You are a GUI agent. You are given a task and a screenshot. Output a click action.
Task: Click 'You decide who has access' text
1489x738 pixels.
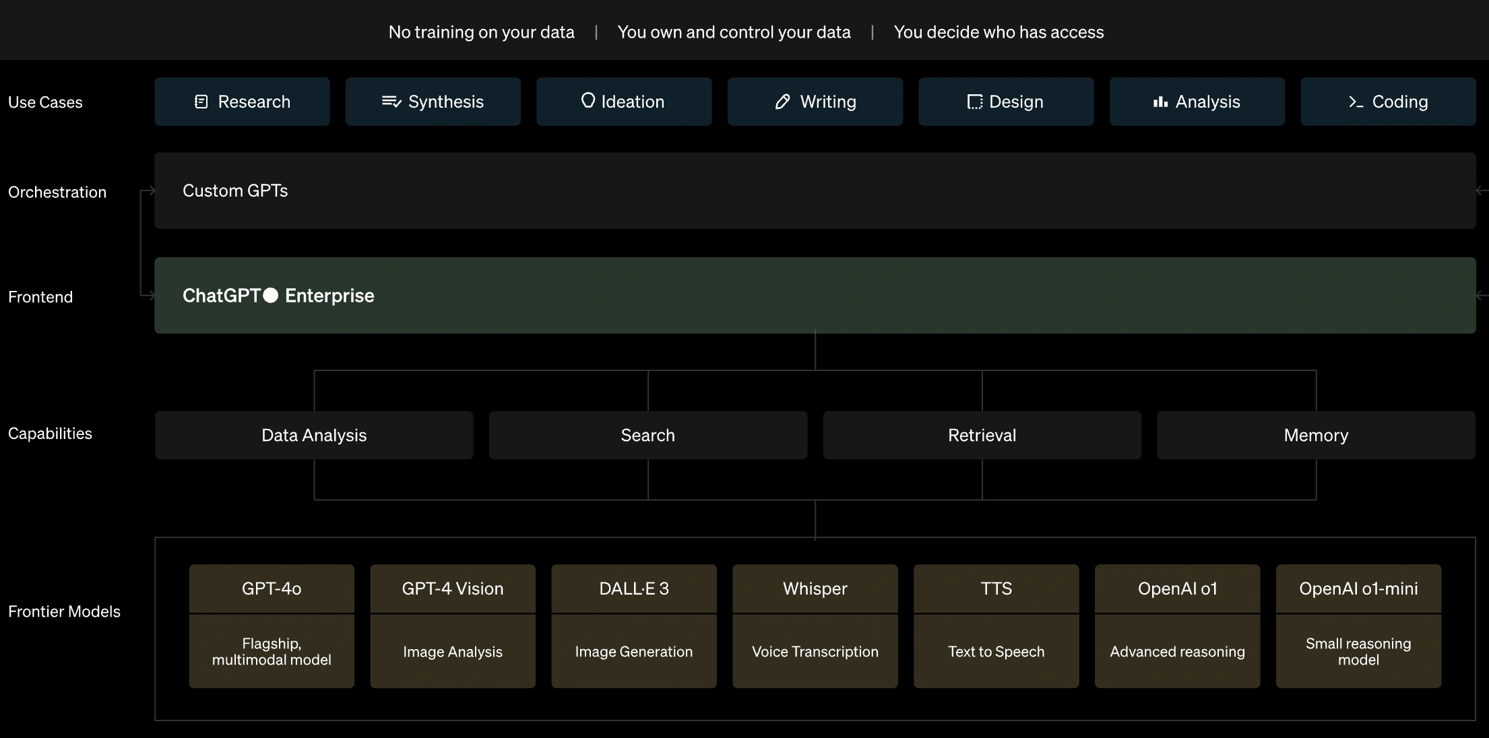pyautogui.click(x=999, y=32)
